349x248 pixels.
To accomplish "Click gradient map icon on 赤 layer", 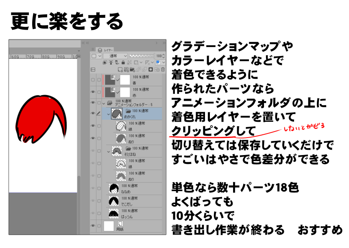I will pyautogui.click(x=113, y=89).
